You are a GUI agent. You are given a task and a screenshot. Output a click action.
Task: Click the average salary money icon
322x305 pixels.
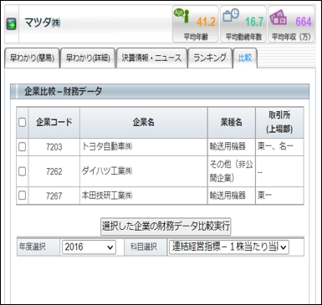pos(279,18)
